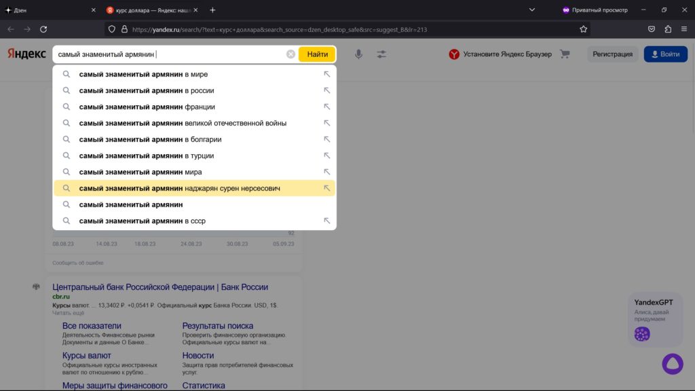Click the tracking protection shield icon
Image resolution: width=695 pixels, height=391 pixels.
pos(112,29)
